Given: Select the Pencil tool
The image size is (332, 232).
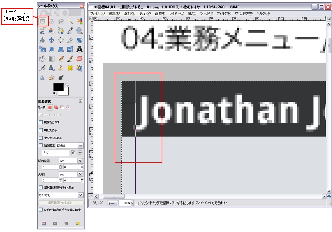Looking at the screenshot, I should coord(61,59).
